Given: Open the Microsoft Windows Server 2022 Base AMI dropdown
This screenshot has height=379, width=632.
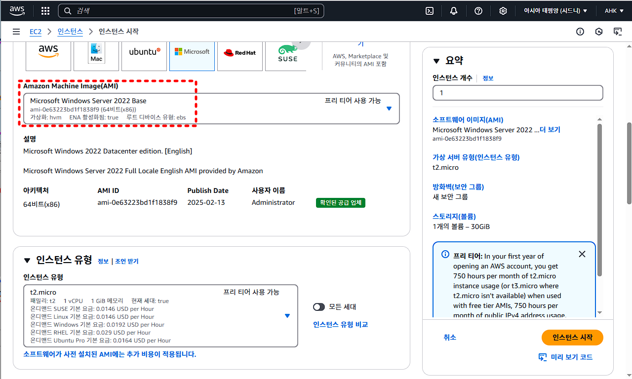Looking at the screenshot, I should pos(211,109).
